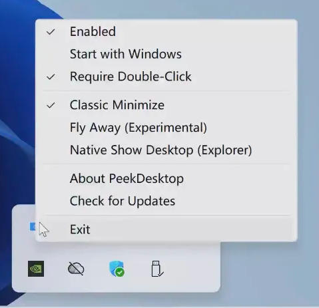Open About PeekDesktop
The image size is (319, 308).
click(166, 178)
